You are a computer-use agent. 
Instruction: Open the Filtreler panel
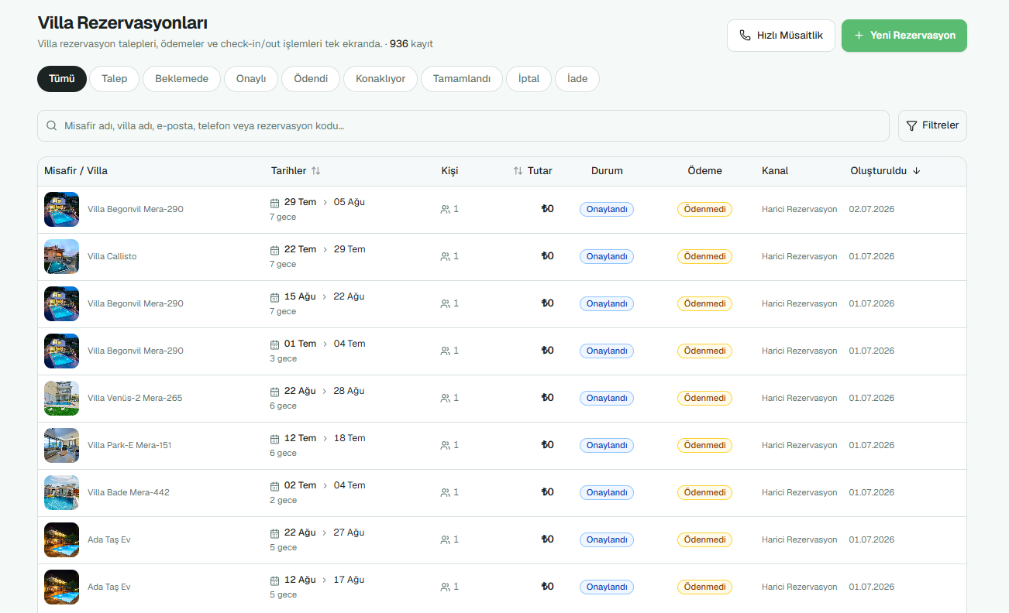pos(932,125)
